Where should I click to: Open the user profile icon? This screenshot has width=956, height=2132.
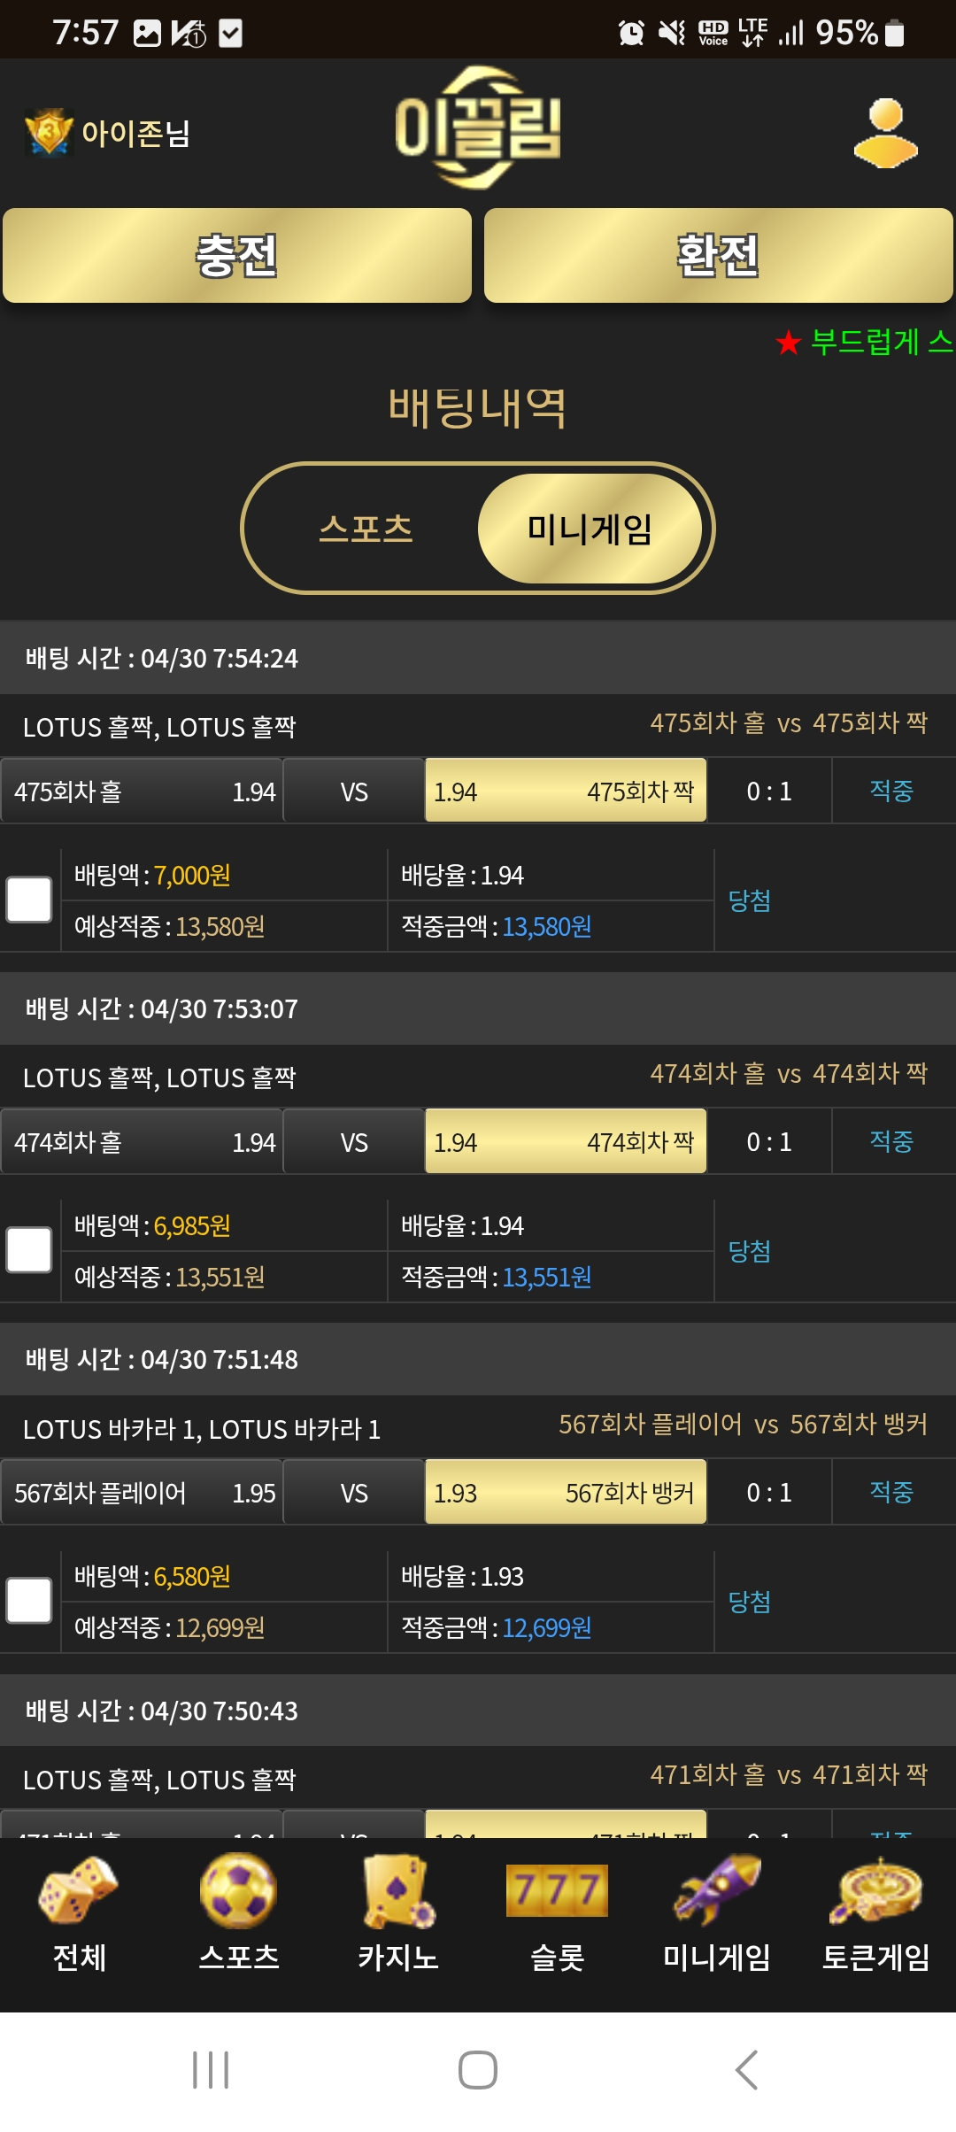pyautogui.click(x=886, y=134)
